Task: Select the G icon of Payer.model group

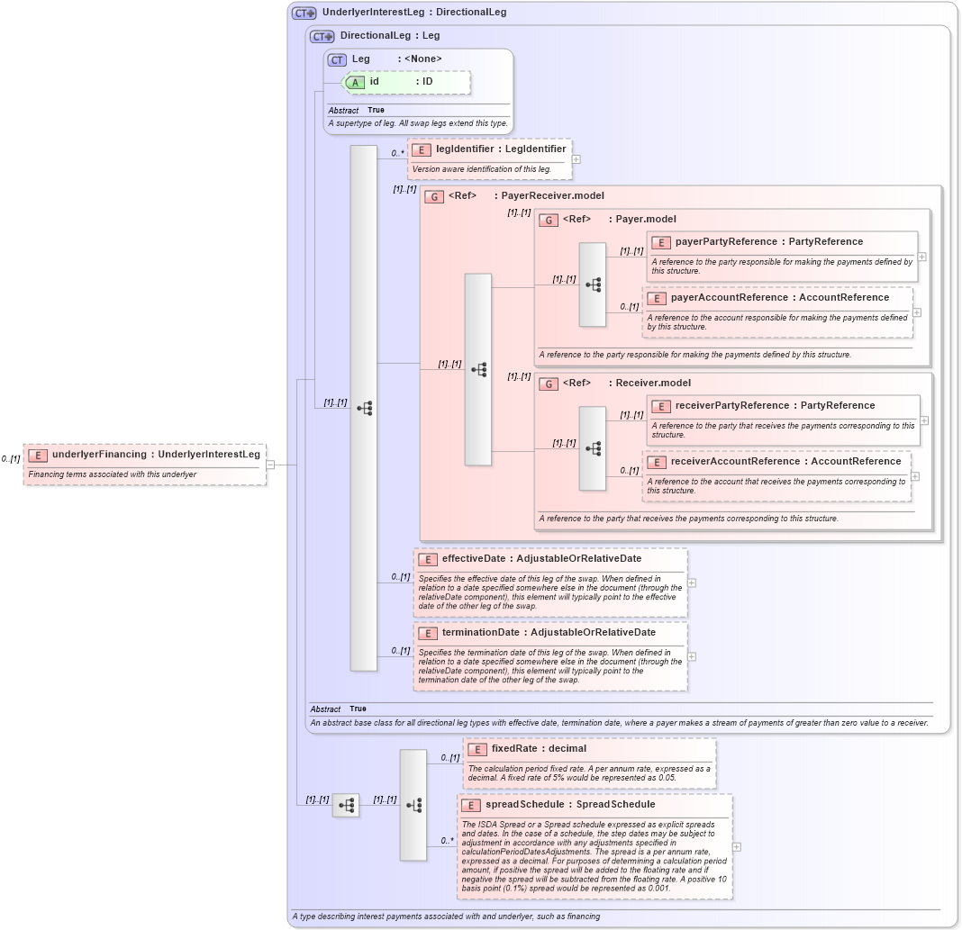Action: 547,219
